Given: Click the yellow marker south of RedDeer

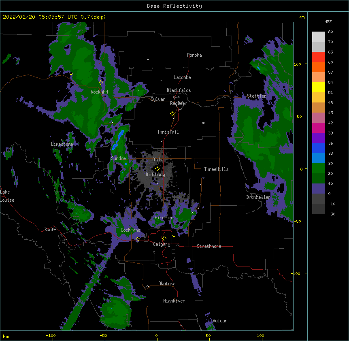Looking at the screenshot, I should (x=172, y=114).
